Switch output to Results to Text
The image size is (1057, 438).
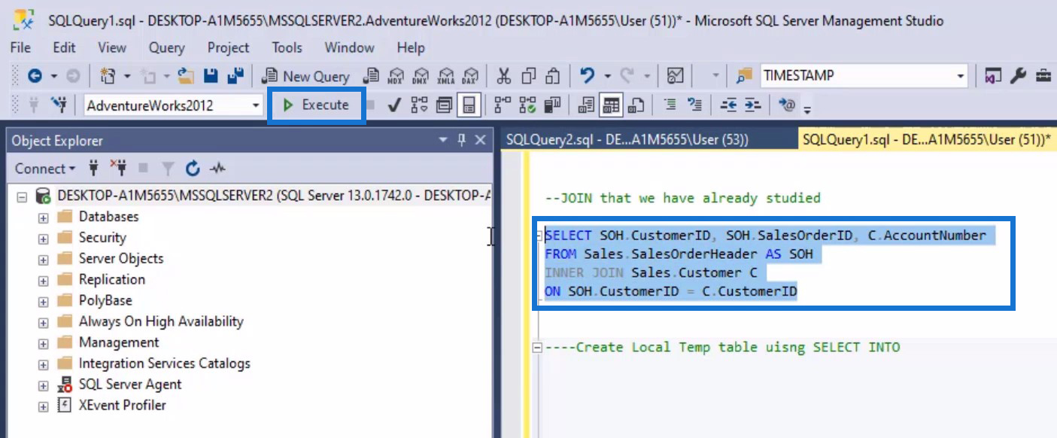click(x=586, y=105)
